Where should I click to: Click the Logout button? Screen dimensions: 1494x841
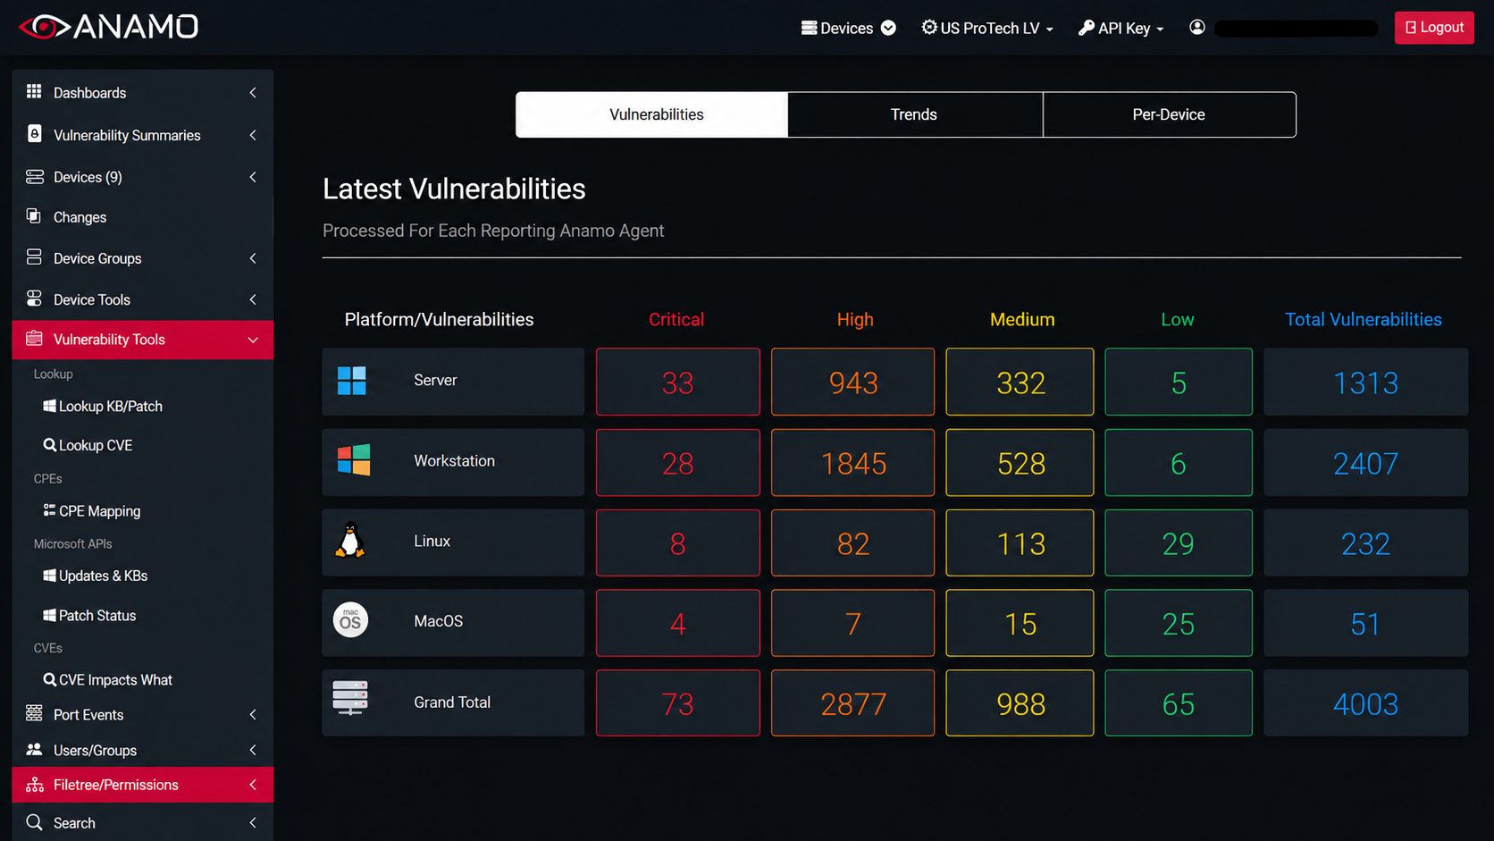click(1434, 28)
